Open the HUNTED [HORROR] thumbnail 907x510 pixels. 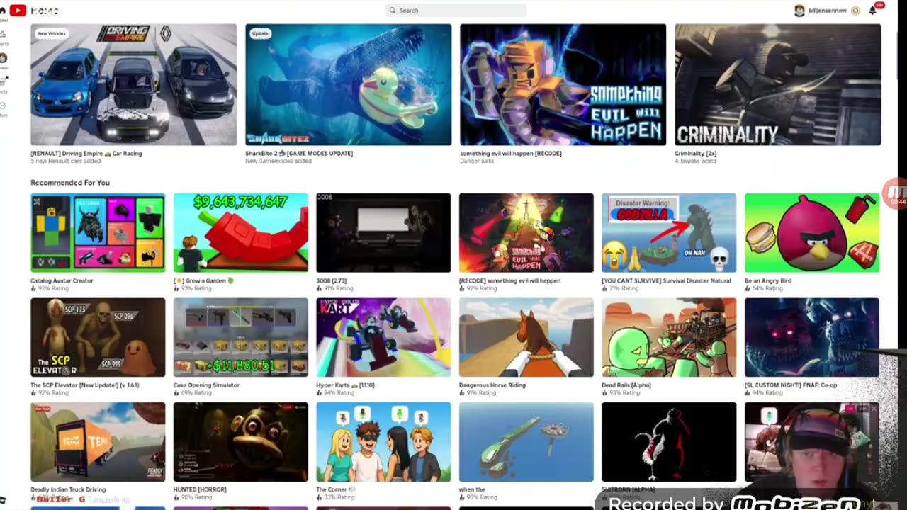pyautogui.click(x=241, y=442)
